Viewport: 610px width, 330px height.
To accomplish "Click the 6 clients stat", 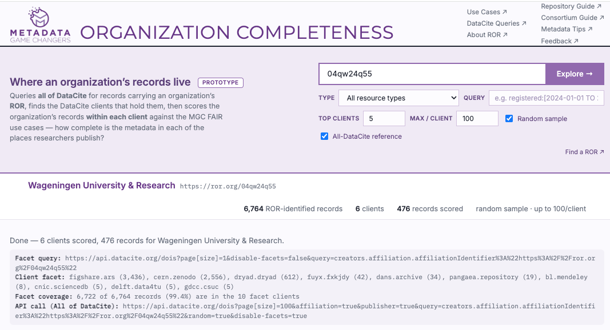I will point(369,209).
